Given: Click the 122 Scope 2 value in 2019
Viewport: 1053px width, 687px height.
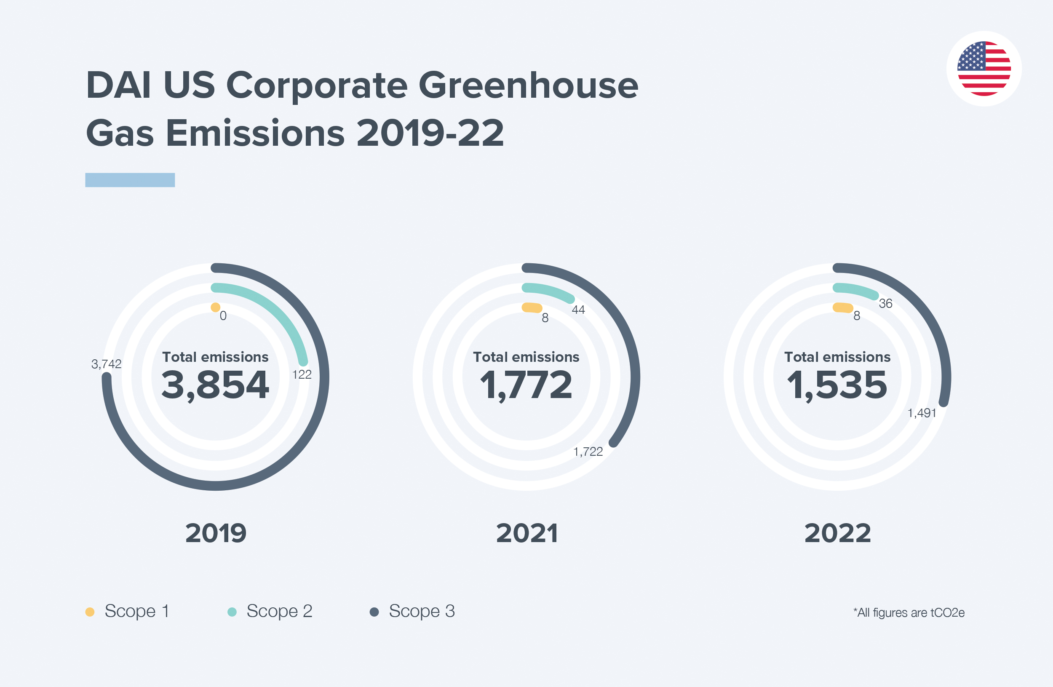Looking at the screenshot, I should pos(302,375).
